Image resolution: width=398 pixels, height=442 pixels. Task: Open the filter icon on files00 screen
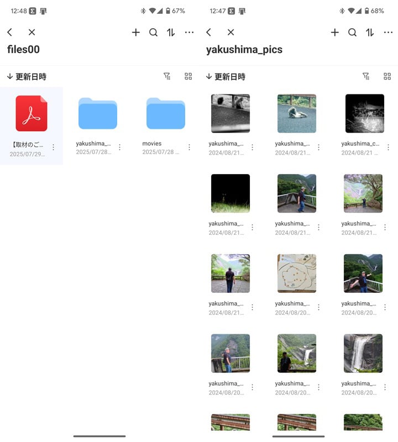[167, 76]
